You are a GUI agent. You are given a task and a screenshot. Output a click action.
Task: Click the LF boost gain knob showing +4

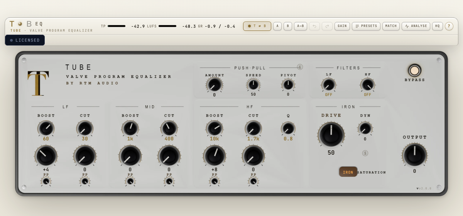point(46,156)
